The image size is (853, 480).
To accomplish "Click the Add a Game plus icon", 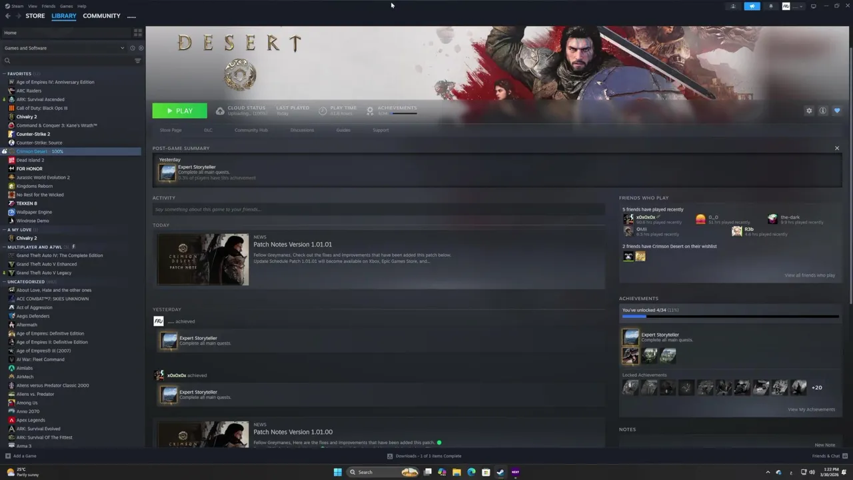I will (8, 456).
